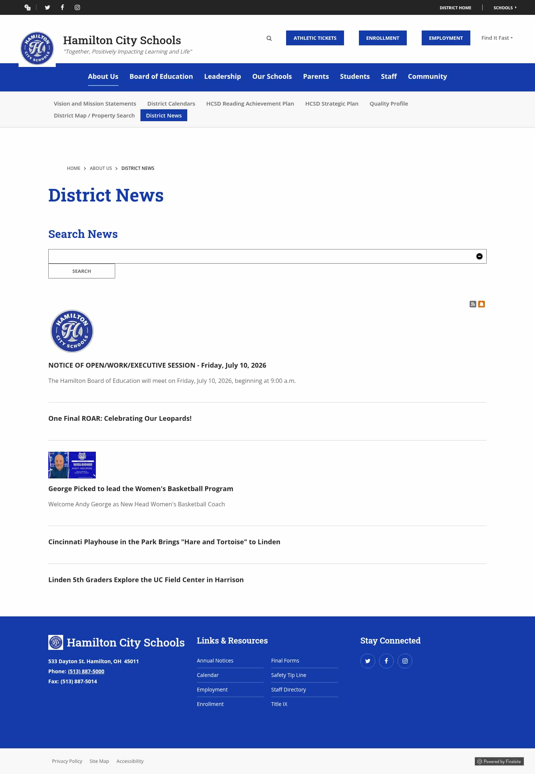Screen dimensions: 535x774
Task: Open the Twitter icon in the top bar
Action: click(48, 7)
